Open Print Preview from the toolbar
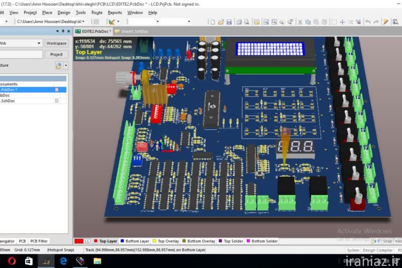 (246, 22)
